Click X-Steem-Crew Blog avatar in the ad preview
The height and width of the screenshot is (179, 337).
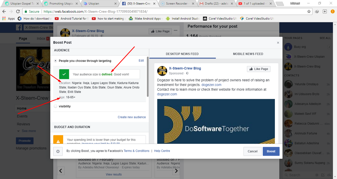click(162, 71)
